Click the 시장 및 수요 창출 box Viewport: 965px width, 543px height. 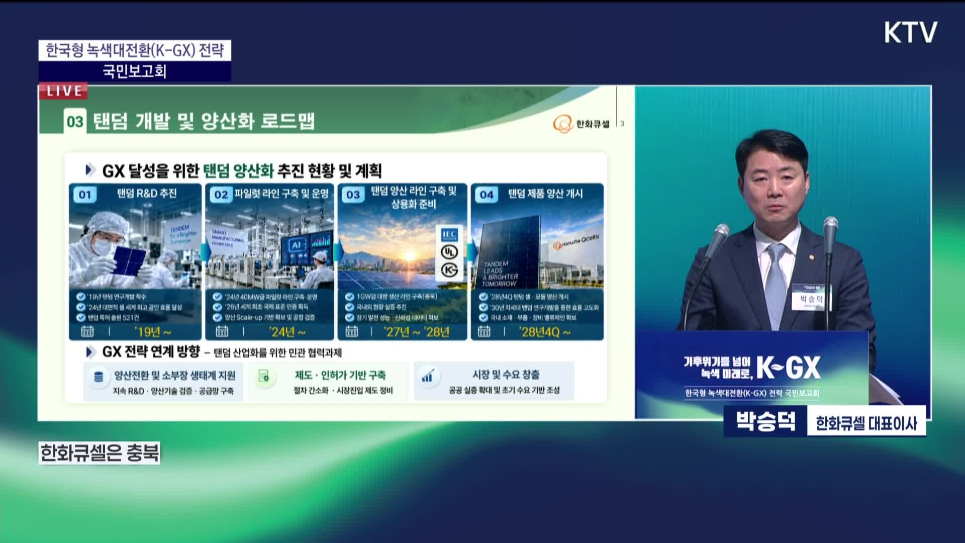tap(494, 381)
